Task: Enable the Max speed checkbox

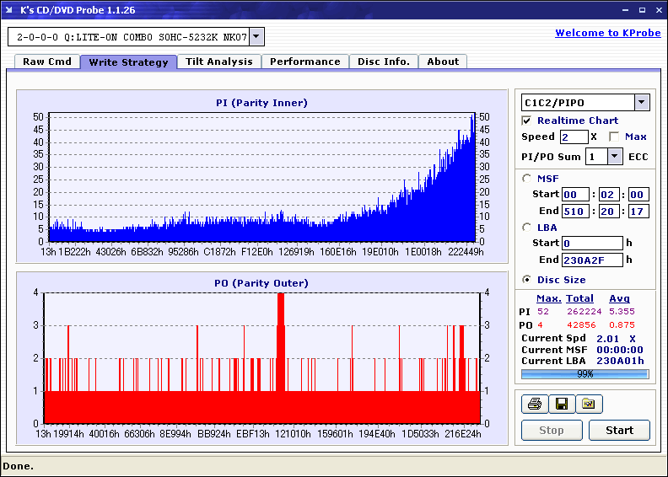Action: [x=614, y=137]
